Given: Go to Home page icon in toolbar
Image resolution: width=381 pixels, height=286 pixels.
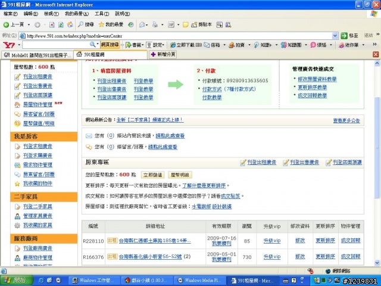Looking at the screenshot, I should pyautogui.click(x=70, y=24).
